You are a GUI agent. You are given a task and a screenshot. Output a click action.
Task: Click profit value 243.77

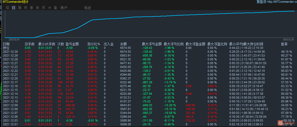point(70,109)
